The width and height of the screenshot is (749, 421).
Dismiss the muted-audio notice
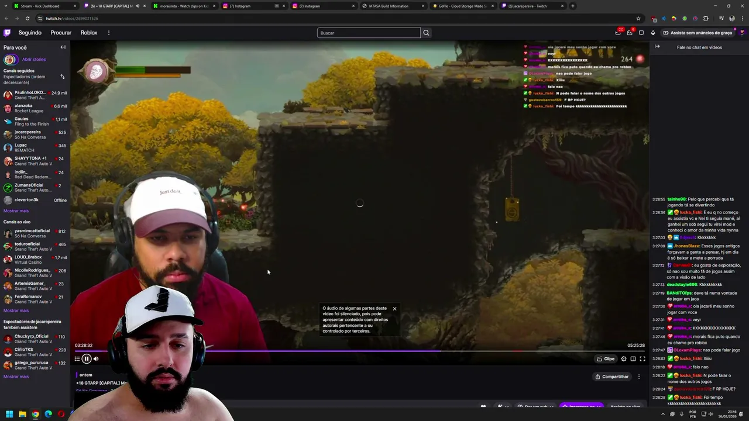coord(394,309)
